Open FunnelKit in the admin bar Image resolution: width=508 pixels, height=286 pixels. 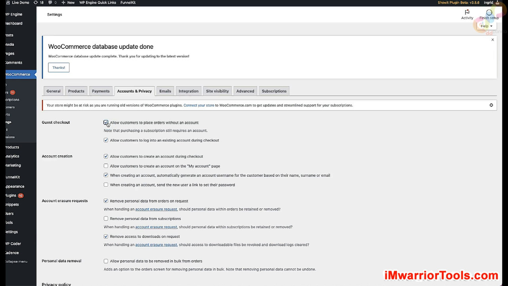click(128, 2)
